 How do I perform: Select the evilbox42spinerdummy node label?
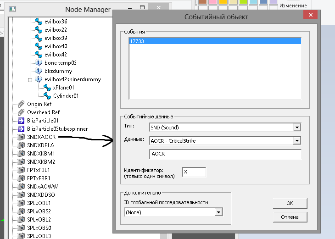(x=73, y=79)
